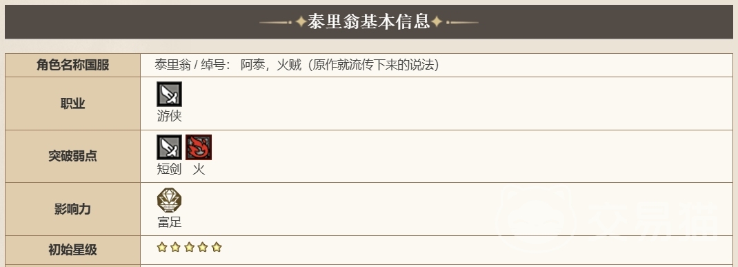The image size is (738, 267).
Task: Click the 游侠 class sword icon
Action: pyautogui.click(x=169, y=95)
